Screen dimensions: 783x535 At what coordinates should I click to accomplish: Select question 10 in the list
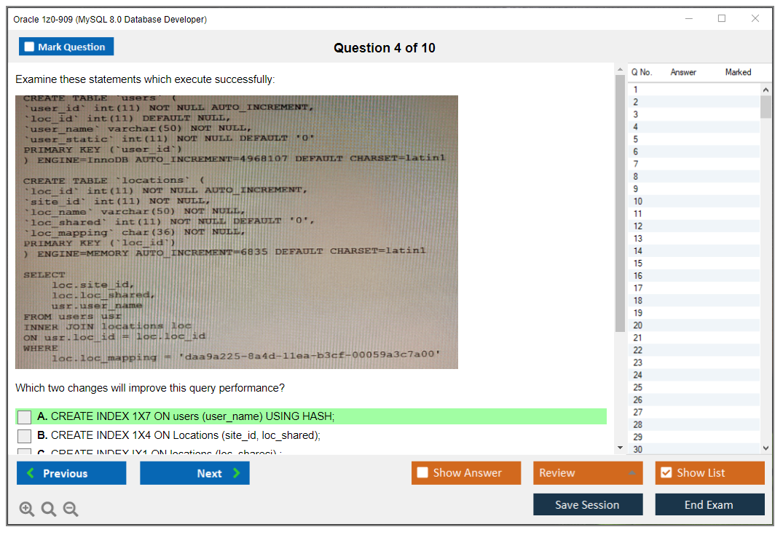click(x=638, y=201)
